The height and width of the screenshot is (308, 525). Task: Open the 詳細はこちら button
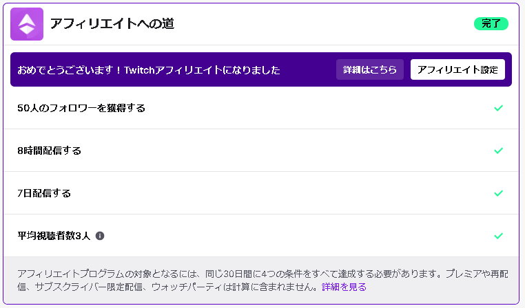click(370, 69)
